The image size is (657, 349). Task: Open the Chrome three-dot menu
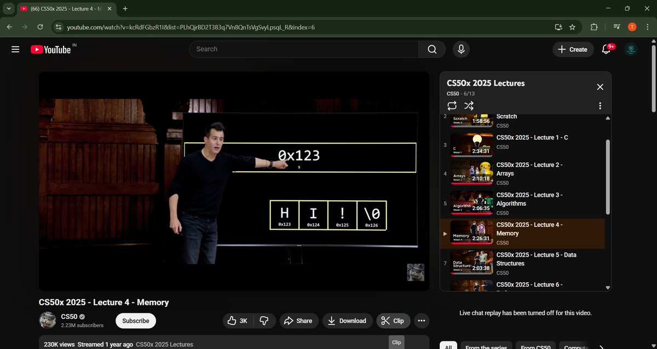[647, 27]
